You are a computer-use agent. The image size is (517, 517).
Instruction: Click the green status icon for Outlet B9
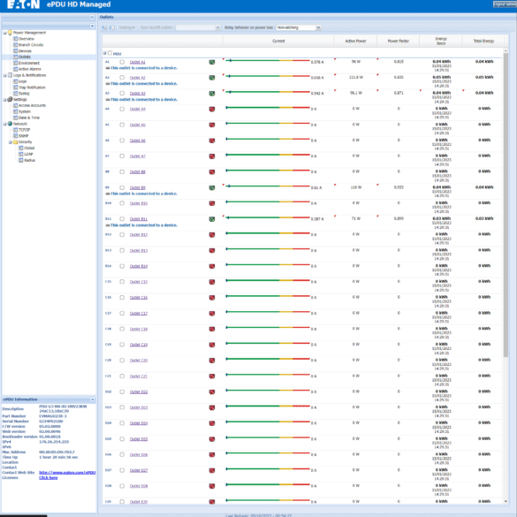coord(212,188)
